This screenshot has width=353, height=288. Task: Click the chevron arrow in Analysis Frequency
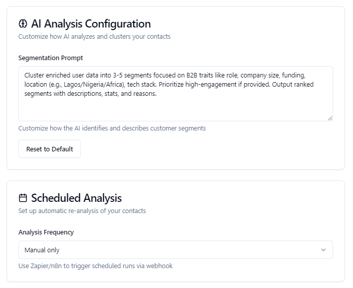(323, 250)
